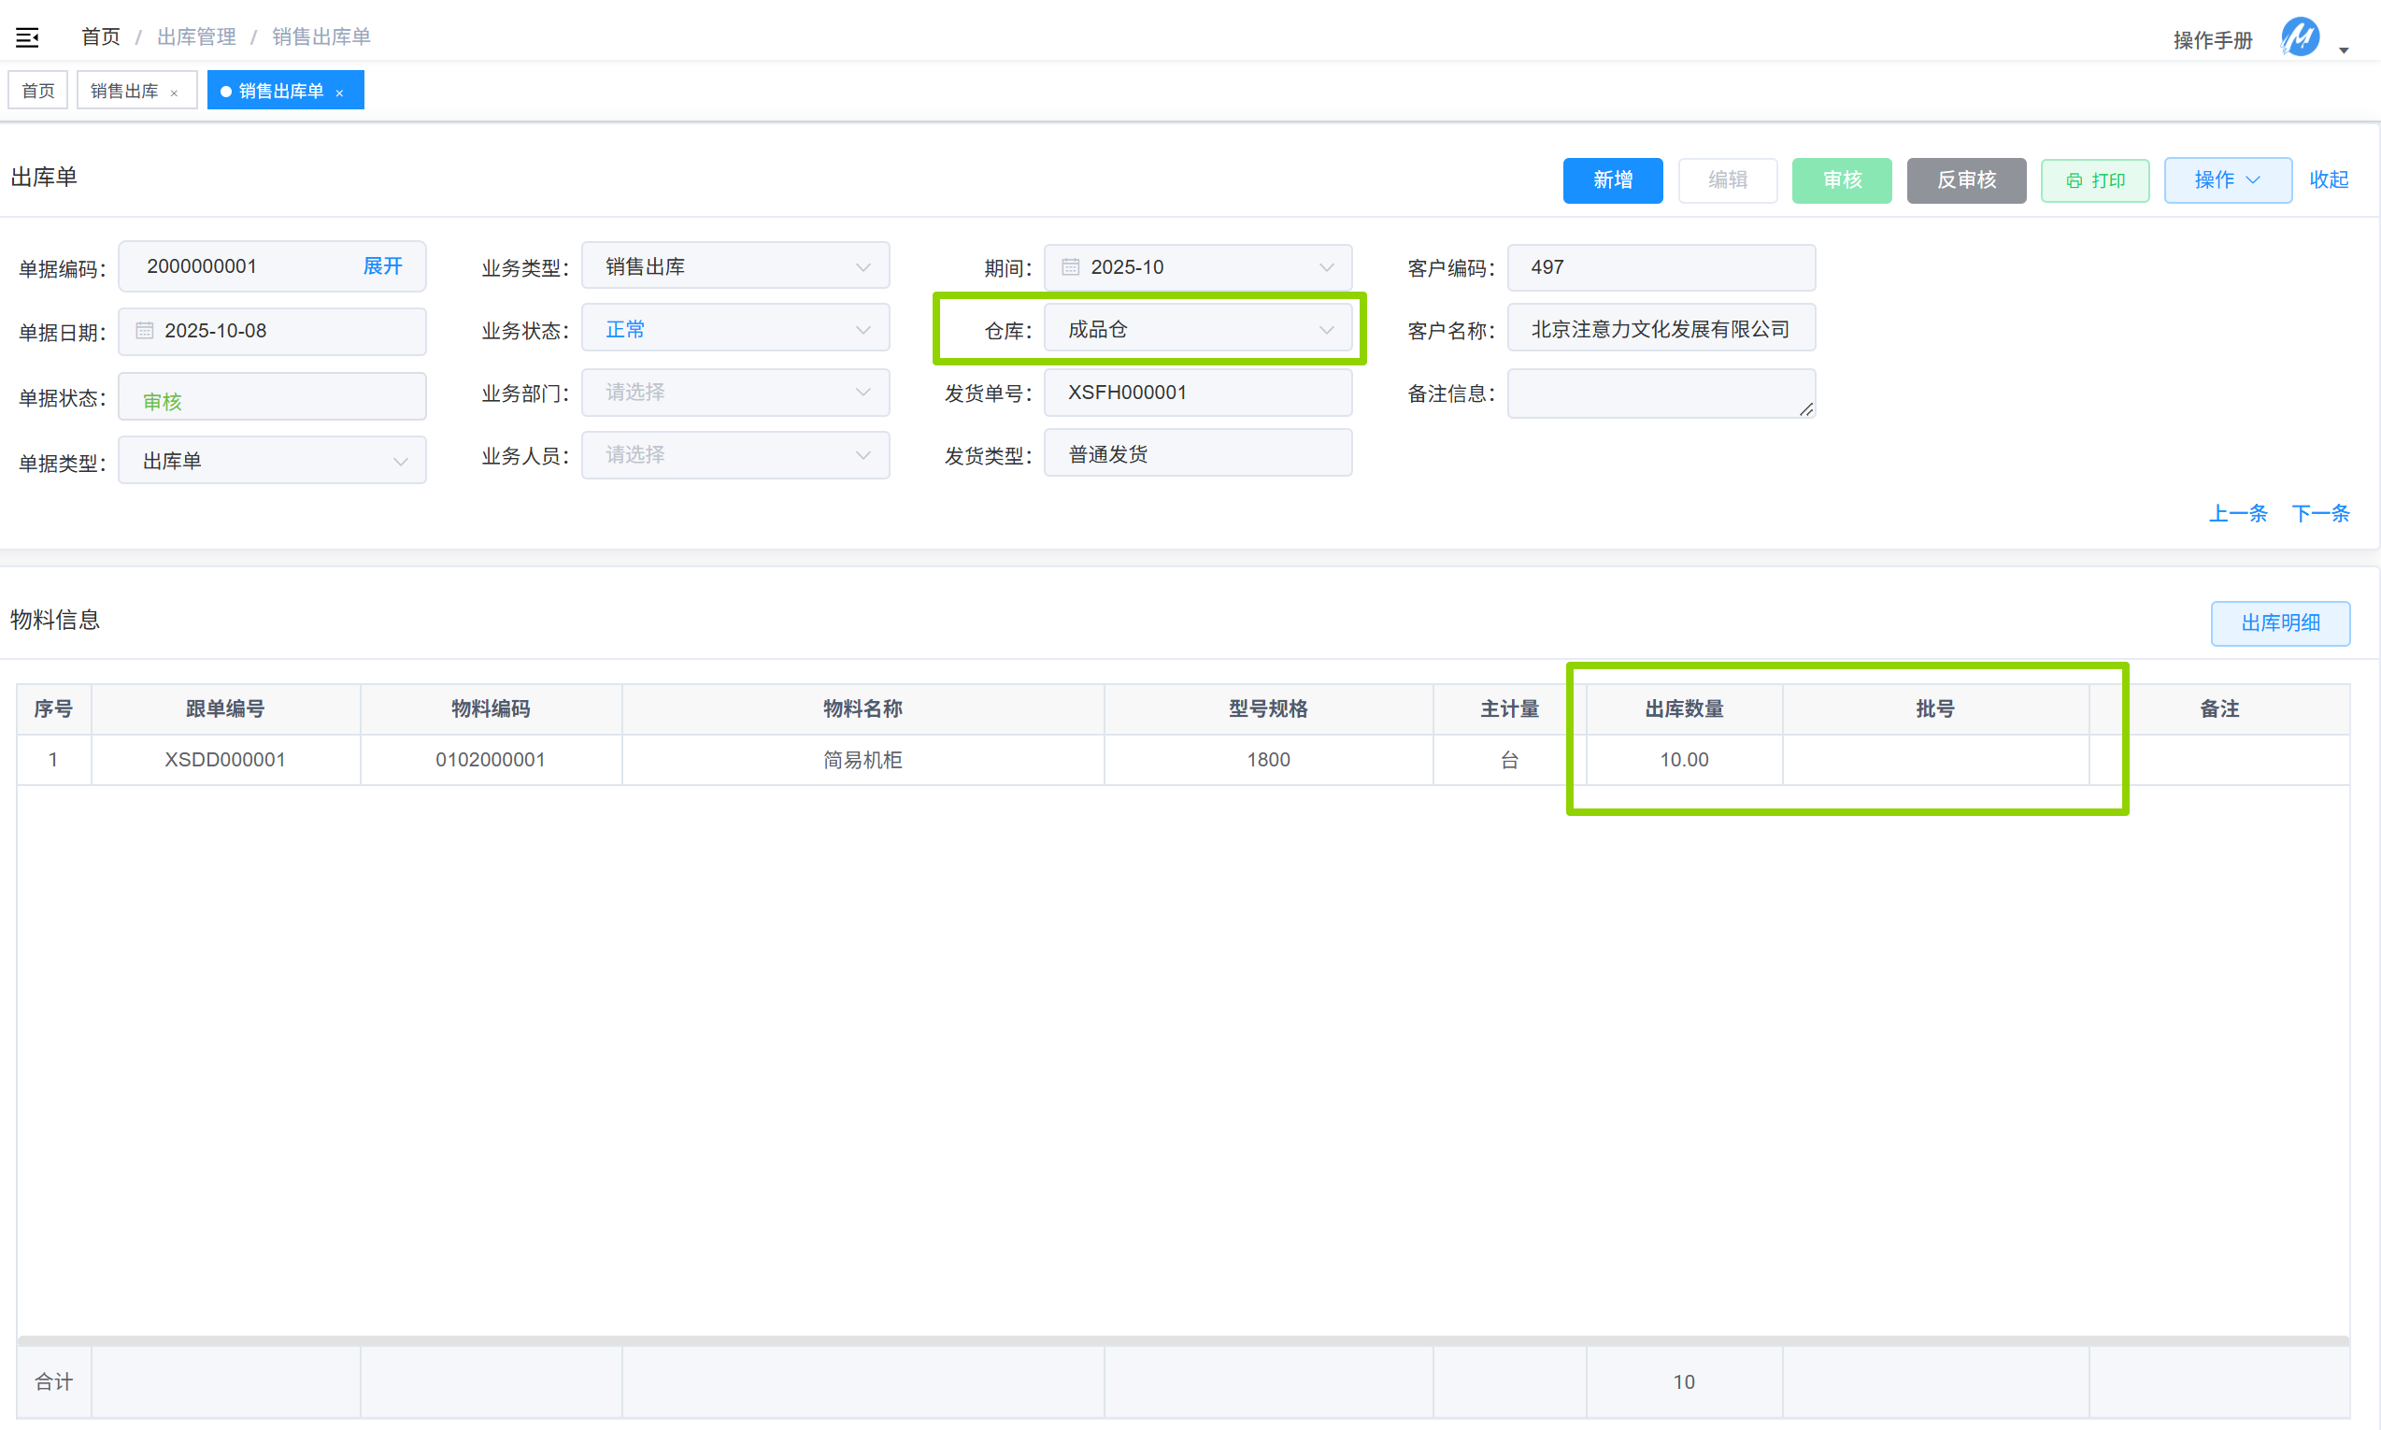This screenshot has width=2381, height=1430.
Task: Click the horizontal scrollbar above 合计 row
Action: 1182,1340
